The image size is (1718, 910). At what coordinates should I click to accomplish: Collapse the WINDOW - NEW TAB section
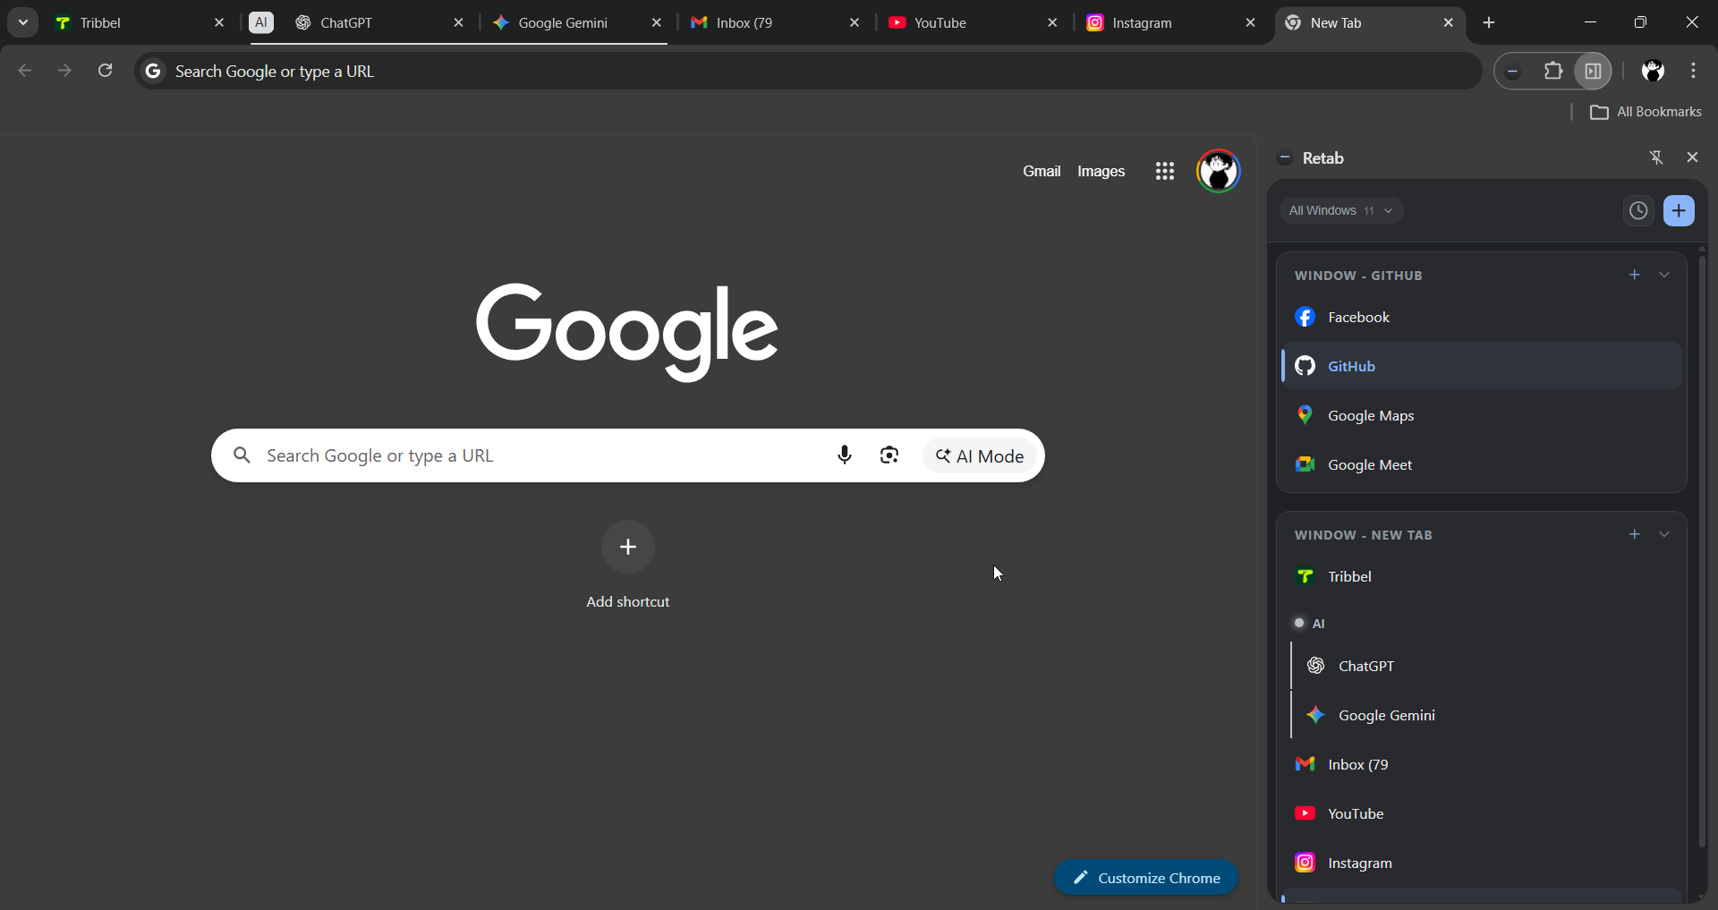[x=1665, y=534]
